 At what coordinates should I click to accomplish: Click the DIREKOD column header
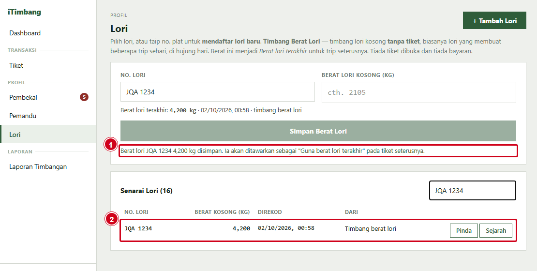point(270,212)
